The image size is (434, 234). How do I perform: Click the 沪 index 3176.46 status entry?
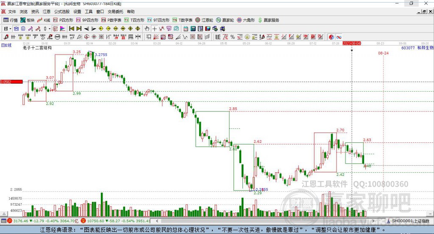click(43, 221)
